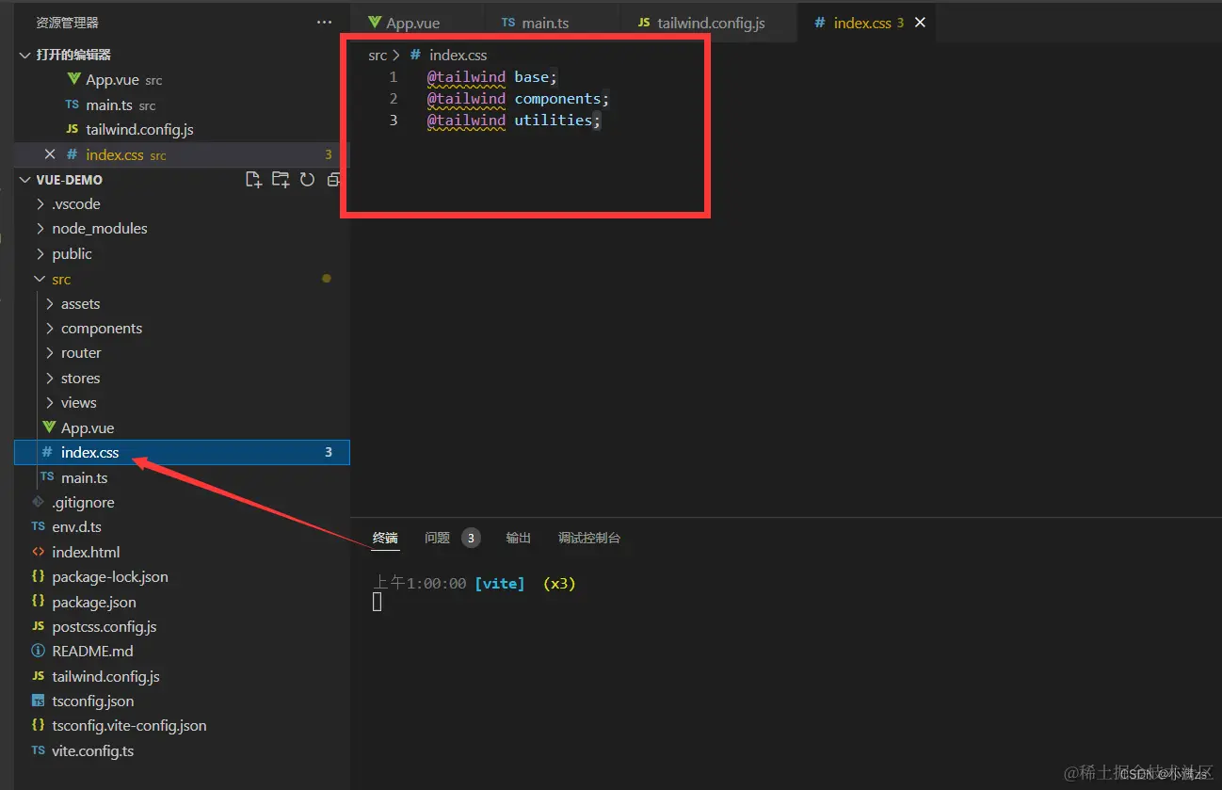Click TS icon beside main.ts in src
The image size is (1222, 790).
47,477
